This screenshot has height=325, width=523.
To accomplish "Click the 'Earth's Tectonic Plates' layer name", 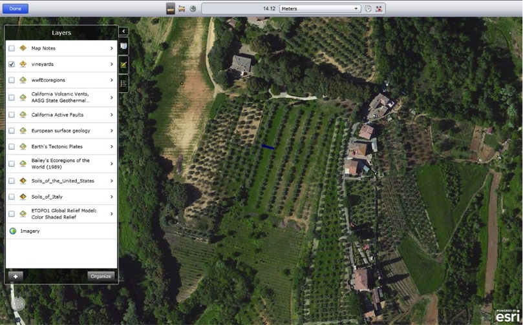I will 57,146.
